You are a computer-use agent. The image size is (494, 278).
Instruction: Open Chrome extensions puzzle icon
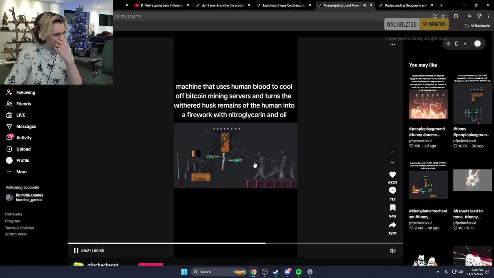click(456, 16)
